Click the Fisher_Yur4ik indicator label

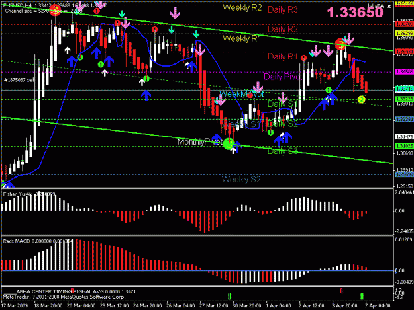pos(29,194)
